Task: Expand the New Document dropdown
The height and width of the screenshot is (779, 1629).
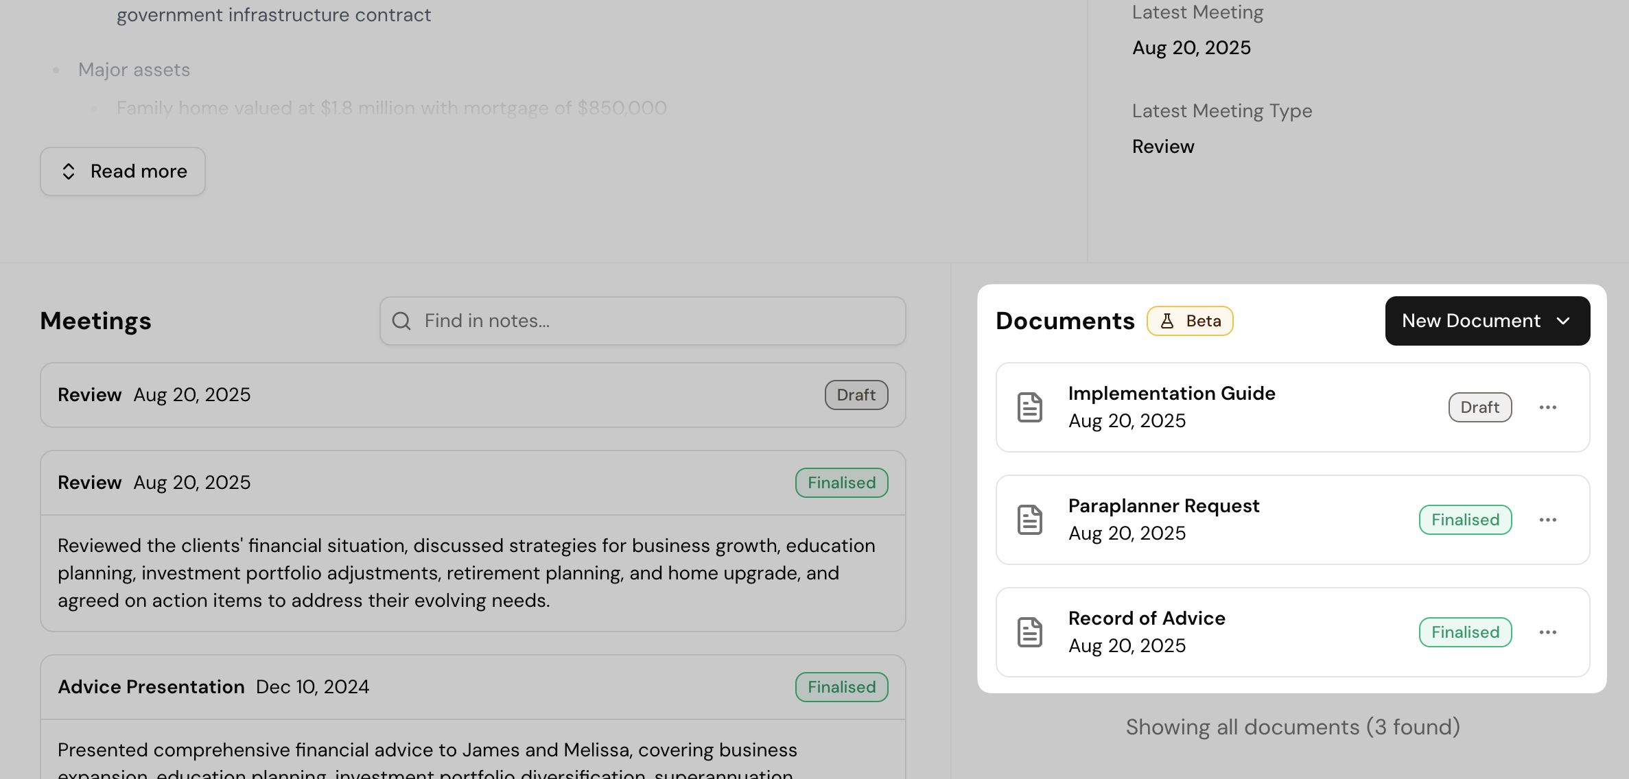Action: (1487, 321)
